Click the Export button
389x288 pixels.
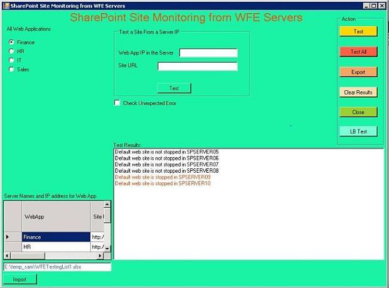tap(358, 72)
